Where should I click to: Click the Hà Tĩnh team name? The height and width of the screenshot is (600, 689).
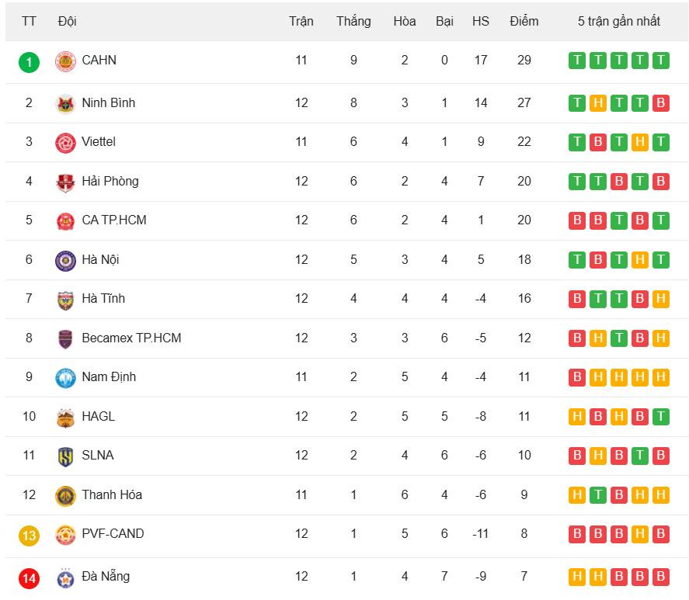click(103, 298)
